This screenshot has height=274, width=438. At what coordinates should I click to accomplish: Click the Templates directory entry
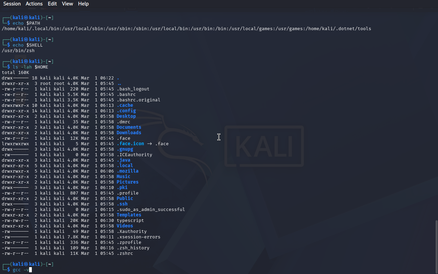pyautogui.click(x=129, y=215)
